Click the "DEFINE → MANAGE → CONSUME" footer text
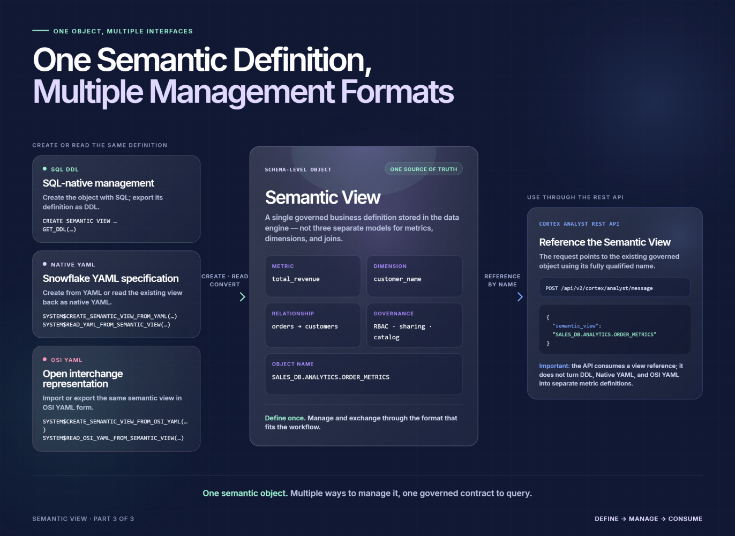Viewport: 735px width, 536px height. coord(648,519)
